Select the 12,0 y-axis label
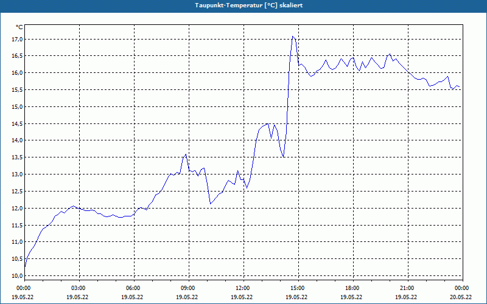Image resolution: width=487 pixels, height=304 pixels. click(18, 208)
